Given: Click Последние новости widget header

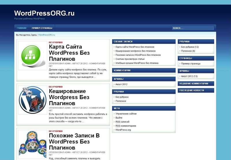Looking at the screenshot, I should 196,90.
